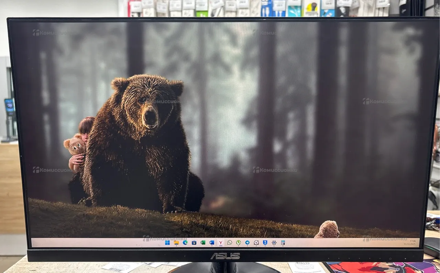Click the small teddy bear near taskbar
The width and height of the screenshot is (440, 273).
[x=327, y=230]
